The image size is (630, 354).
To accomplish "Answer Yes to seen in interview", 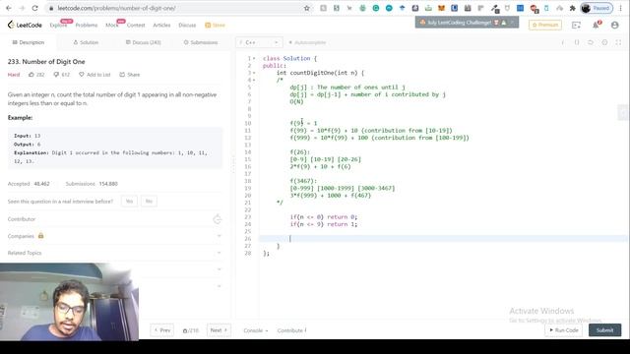I will 129,201.
